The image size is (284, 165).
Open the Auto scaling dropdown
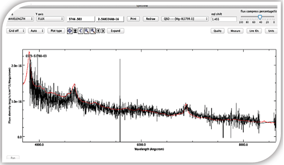pyautogui.click(x=36, y=31)
